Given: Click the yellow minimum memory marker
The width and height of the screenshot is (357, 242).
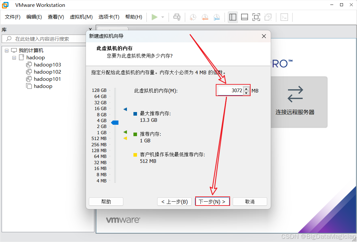Looking at the screenshot, I should point(125,138).
